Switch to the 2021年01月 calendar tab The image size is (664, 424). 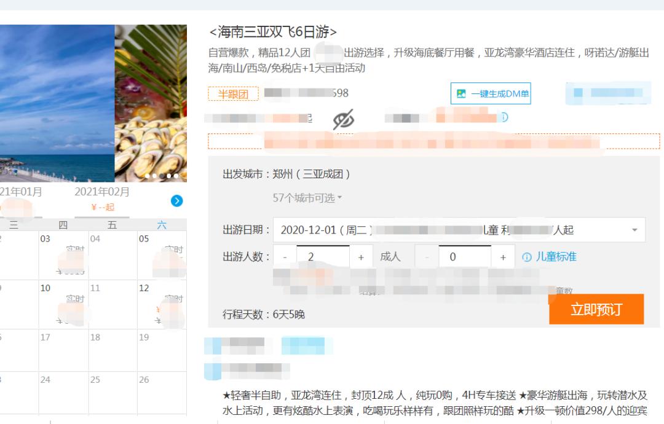click(23, 191)
